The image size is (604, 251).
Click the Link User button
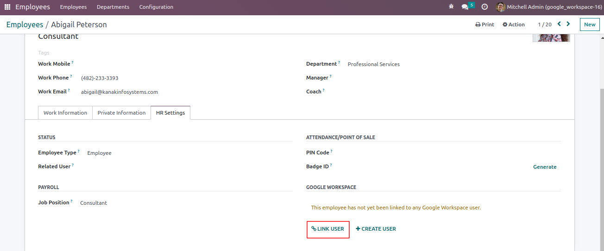[x=328, y=229]
